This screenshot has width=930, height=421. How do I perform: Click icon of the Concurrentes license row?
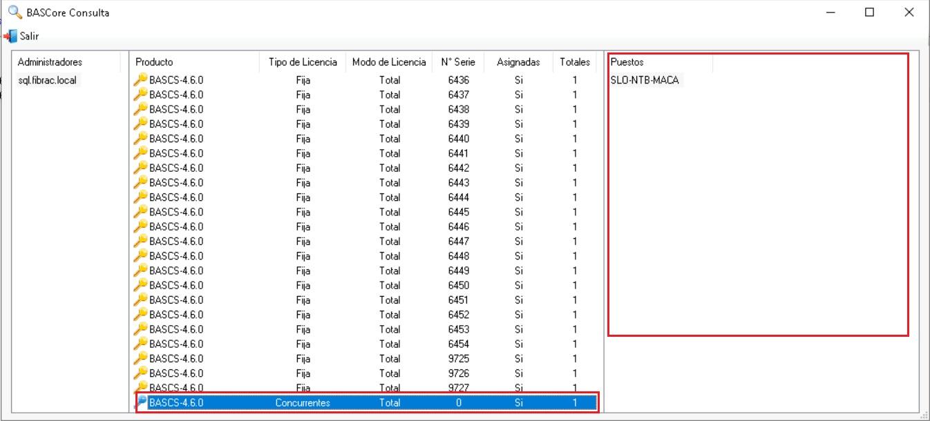pyautogui.click(x=142, y=402)
